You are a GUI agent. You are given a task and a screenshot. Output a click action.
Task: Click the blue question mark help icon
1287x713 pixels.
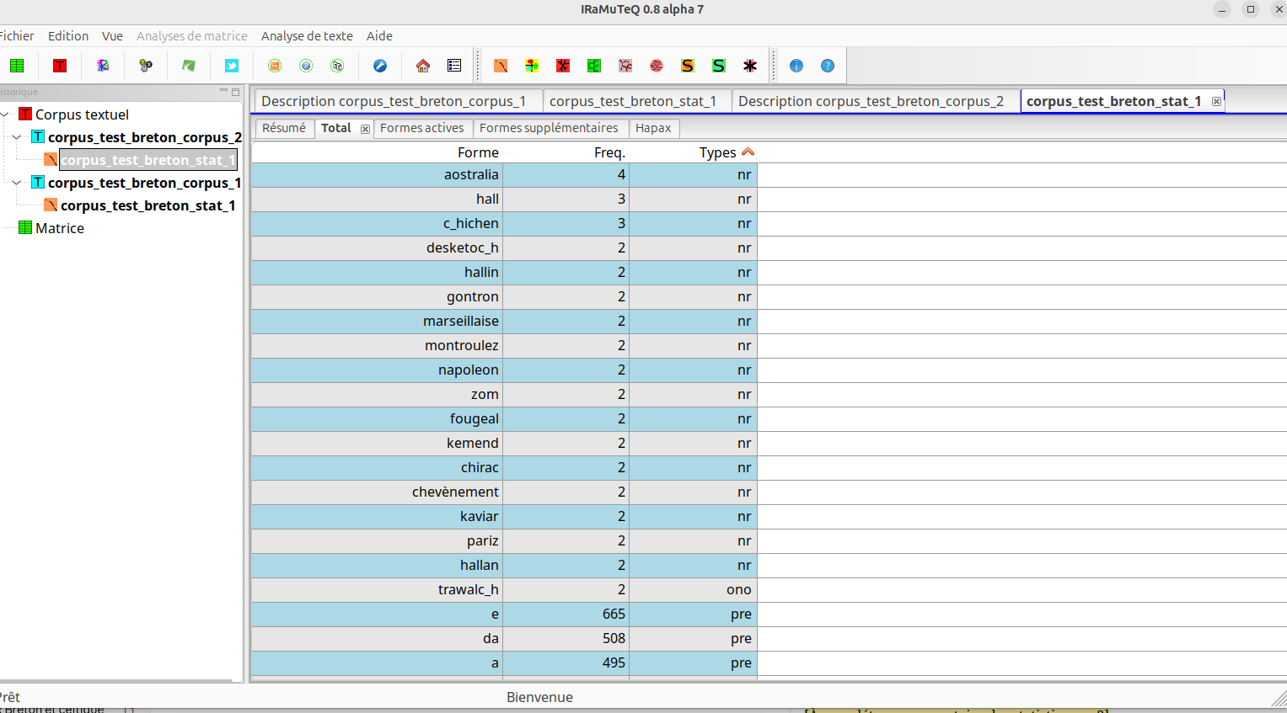point(828,66)
